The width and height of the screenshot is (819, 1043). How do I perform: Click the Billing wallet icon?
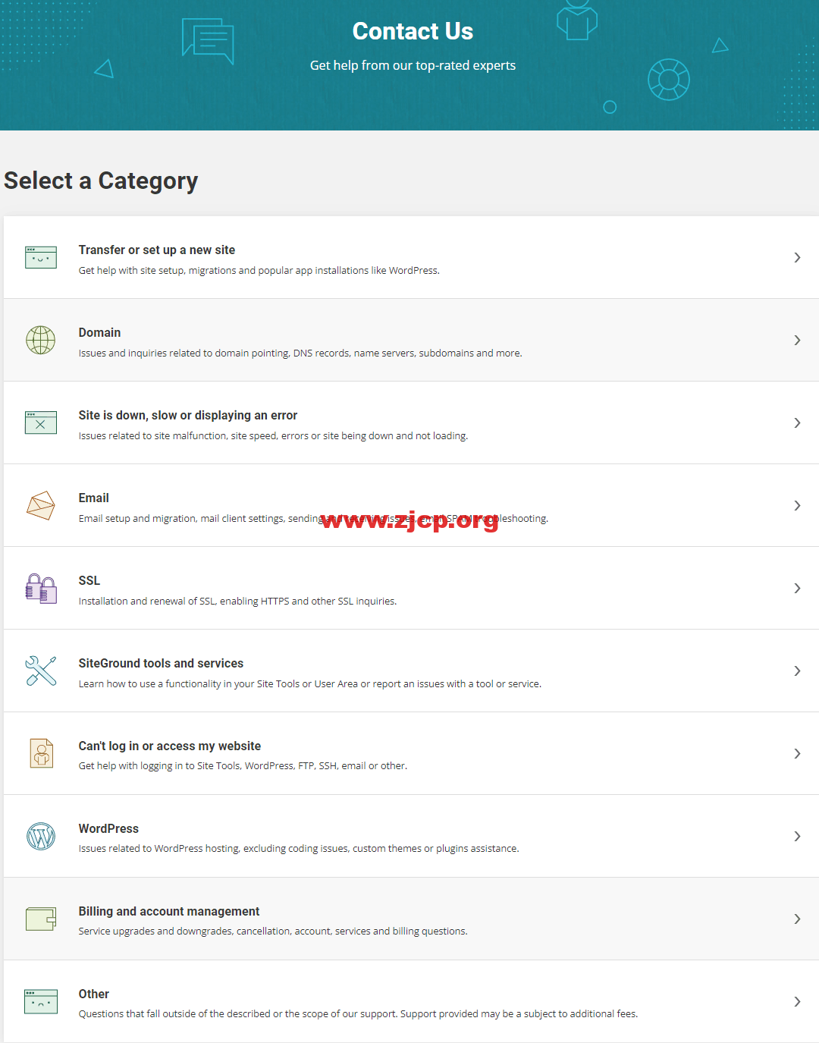coord(41,919)
